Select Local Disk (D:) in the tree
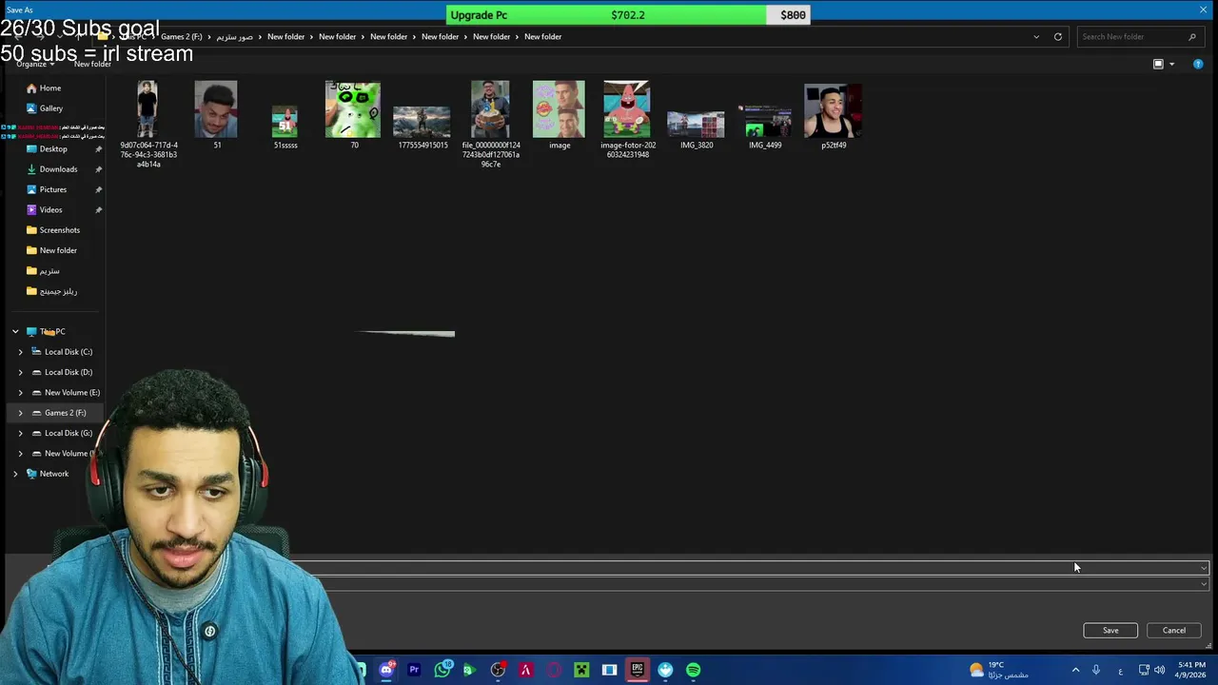 (68, 372)
